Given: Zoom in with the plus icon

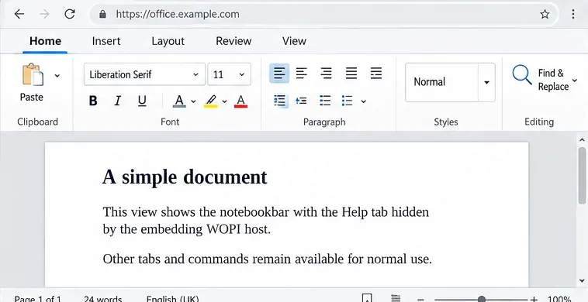Looking at the screenshot, I should click(534, 299).
